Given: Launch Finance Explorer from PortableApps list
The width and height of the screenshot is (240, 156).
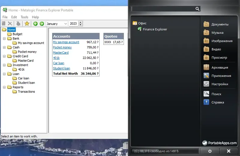Looking at the screenshot, I should click(x=152, y=29).
